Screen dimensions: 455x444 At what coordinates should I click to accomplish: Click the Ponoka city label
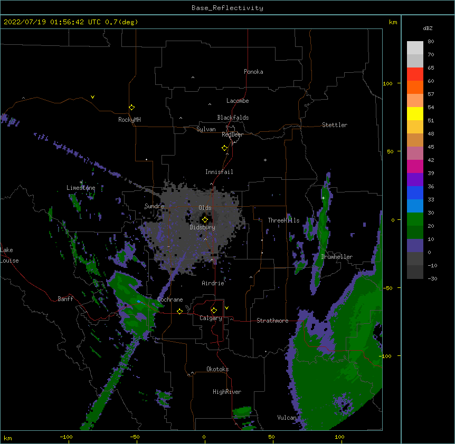[x=253, y=72]
